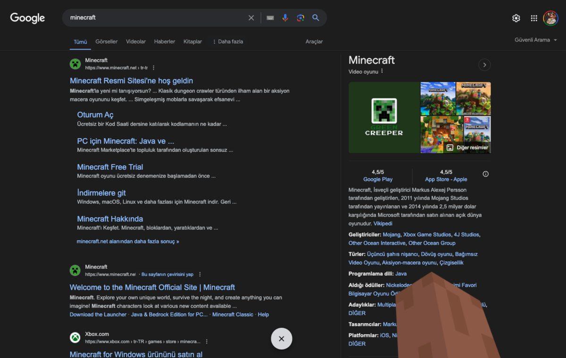Open Google Lens camera search
The image size is (566, 358).
300,17
